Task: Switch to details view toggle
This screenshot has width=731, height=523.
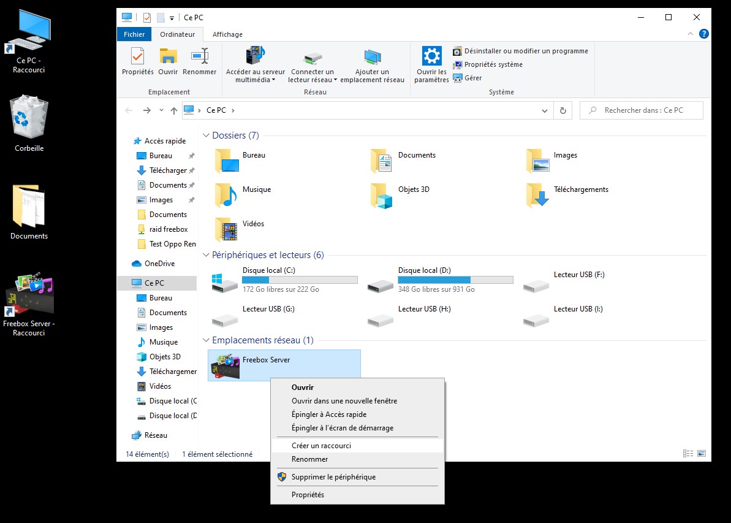Action: pos(688,454)
